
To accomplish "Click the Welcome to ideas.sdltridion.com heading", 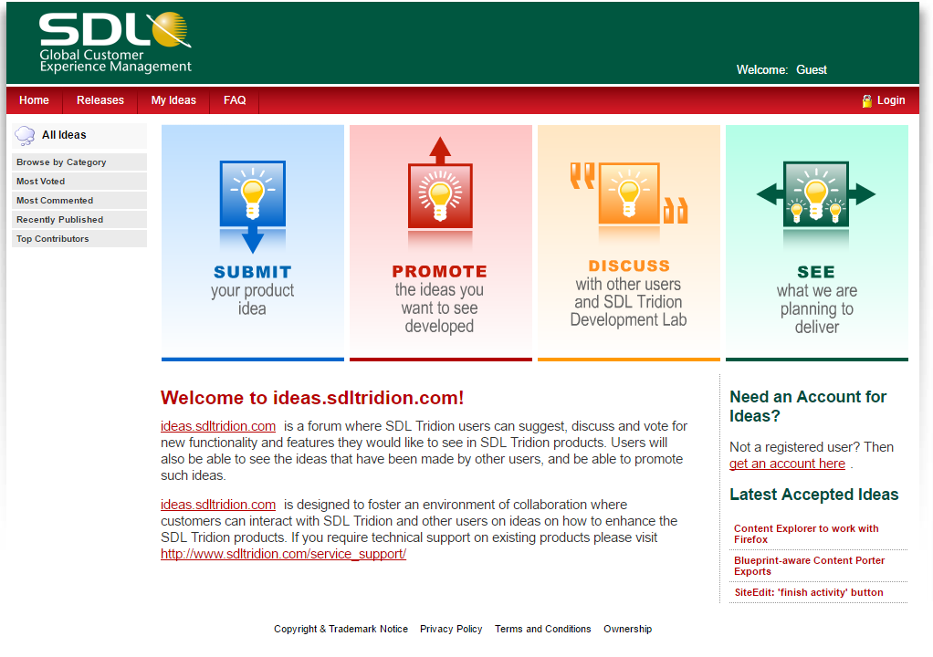I will (312, 398).
